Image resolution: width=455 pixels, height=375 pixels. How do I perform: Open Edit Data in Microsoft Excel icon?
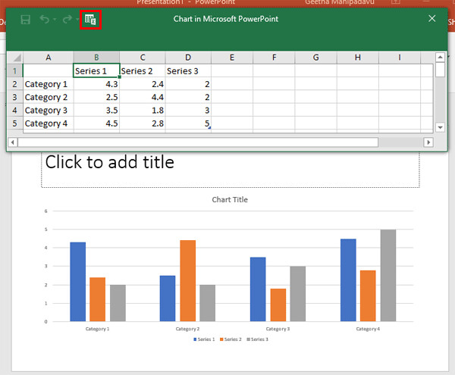click(91, 19)
